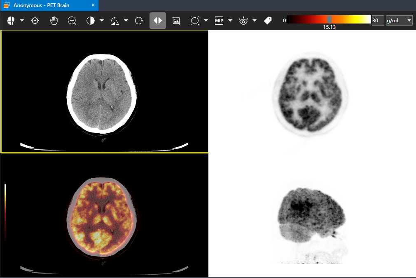The height and width of the screenshot is (278, 416).
Task: Select the window/level contrast tool
Action: 91,21
